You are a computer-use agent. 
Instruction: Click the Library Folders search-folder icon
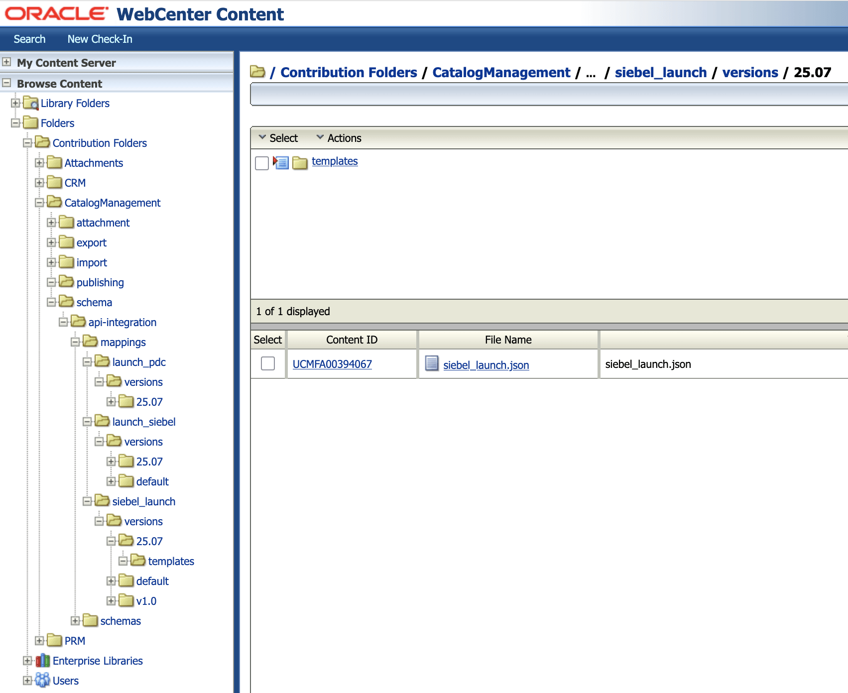[31, 103]
